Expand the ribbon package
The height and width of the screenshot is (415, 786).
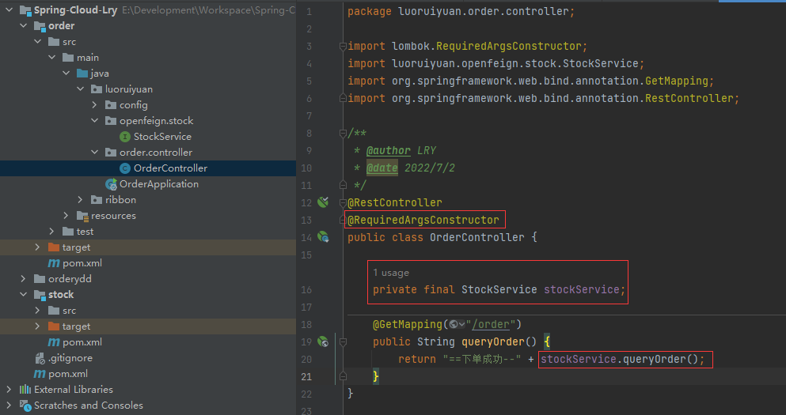[x=80, y=200]
